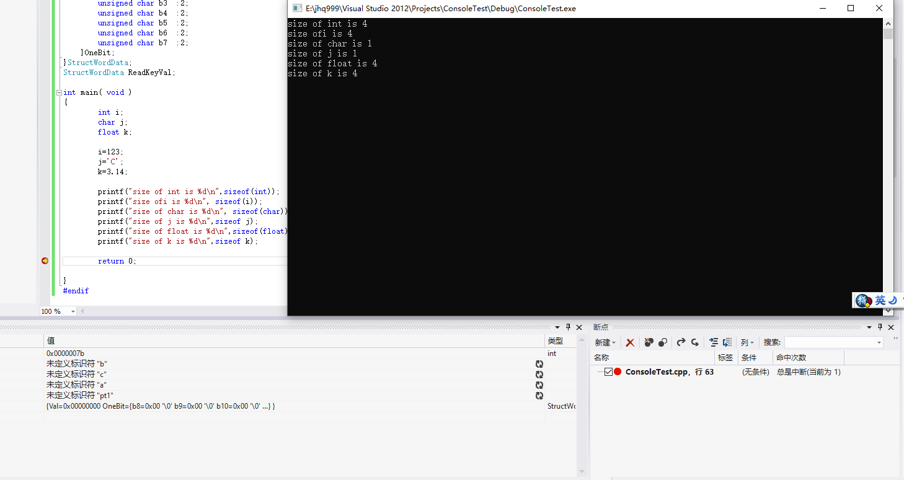Click the 命中次数 column header

[x=809, y=358]
